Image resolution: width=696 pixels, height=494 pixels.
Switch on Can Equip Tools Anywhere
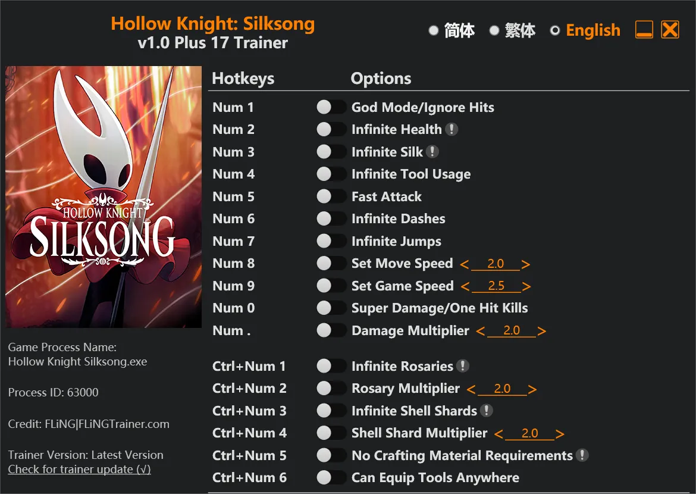pyautogui.click(x=331, y=477)
